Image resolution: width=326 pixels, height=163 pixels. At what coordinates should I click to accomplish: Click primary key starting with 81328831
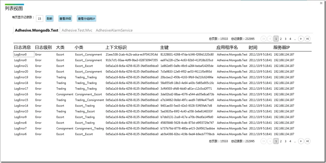pos(187,55)
